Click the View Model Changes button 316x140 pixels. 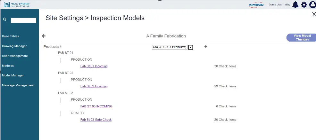click(x=302, y=38)
